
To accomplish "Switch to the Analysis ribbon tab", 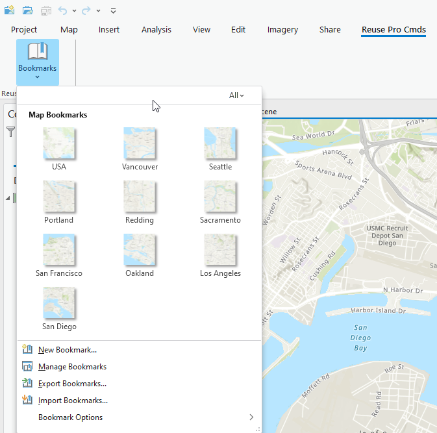I will [156, 30].
